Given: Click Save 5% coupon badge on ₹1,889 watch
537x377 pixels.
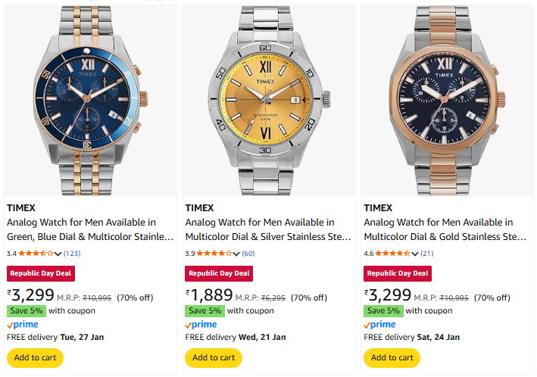Looking at the screenshot, I should [x=204, y=310].
